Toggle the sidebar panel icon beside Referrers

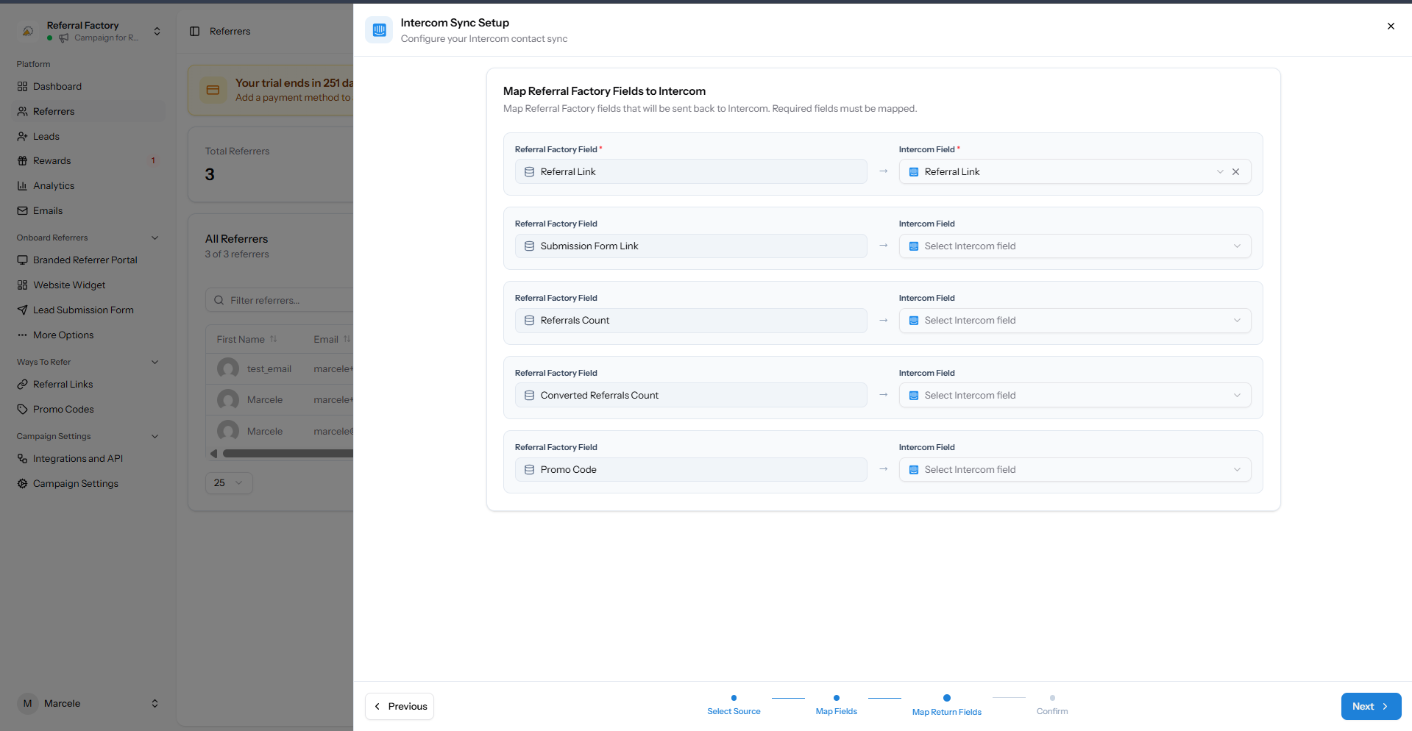click(194, 32)
